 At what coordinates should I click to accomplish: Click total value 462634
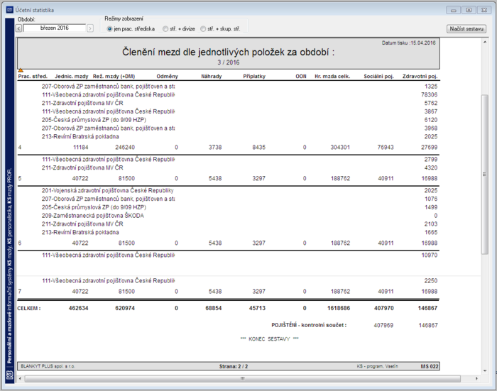pos(78,308)
